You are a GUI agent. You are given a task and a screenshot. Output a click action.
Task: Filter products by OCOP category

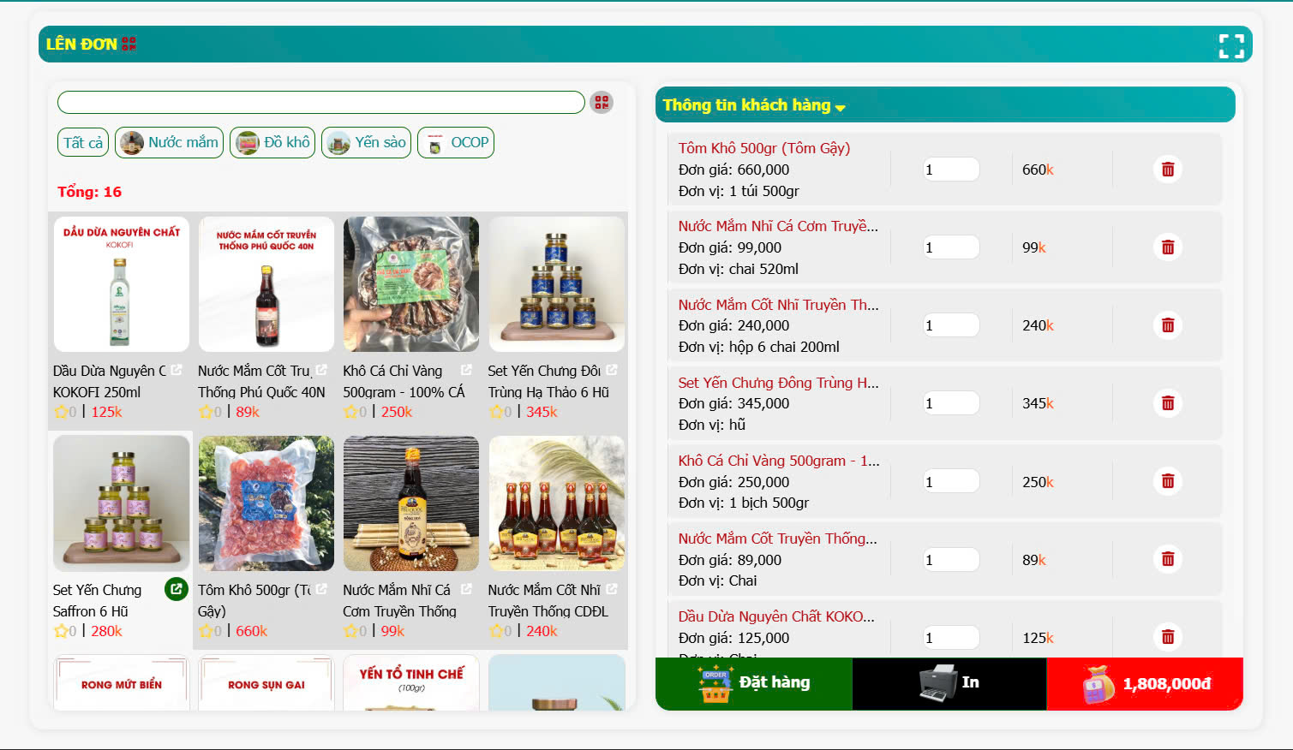point(456,143)
